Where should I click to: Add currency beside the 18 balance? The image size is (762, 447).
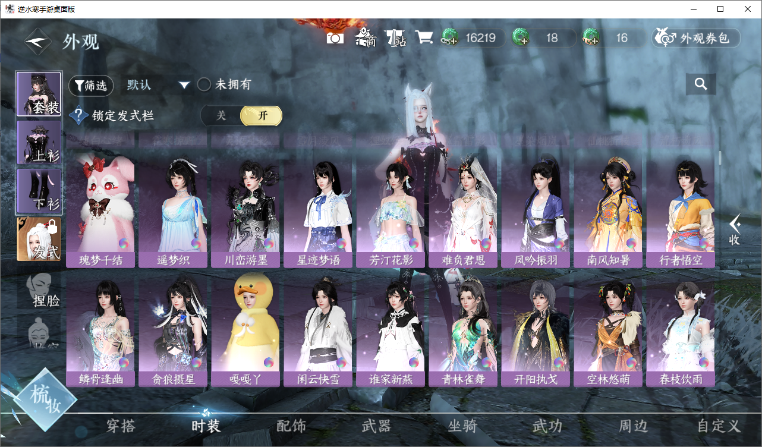tap(520, 38)
